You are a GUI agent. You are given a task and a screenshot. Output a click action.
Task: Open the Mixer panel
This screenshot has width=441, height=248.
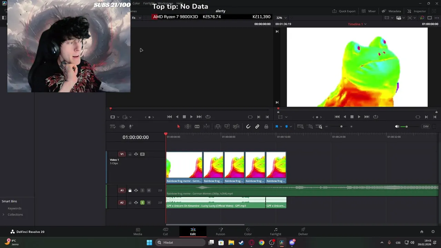[x=369, y=11]
